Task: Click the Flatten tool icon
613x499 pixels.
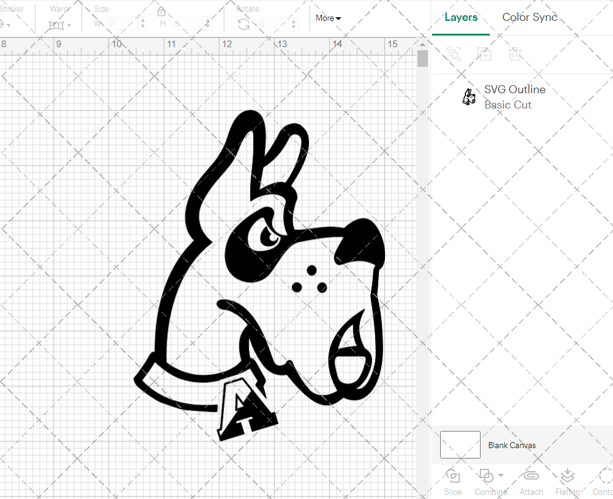Action: 567,477
